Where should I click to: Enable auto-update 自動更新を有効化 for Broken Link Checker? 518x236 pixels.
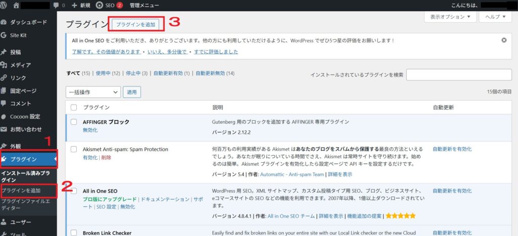(x=452, y=232)
